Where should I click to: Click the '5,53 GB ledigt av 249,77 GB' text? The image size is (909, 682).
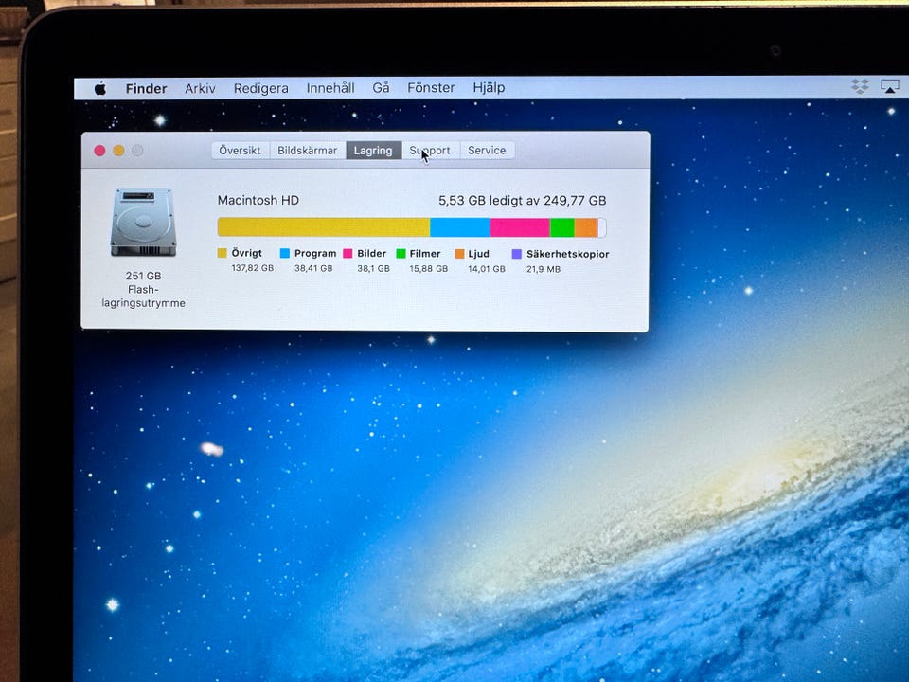pyautogui.click(x=523, y=201)
